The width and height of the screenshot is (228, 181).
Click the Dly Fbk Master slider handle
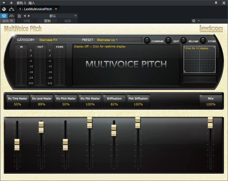click(x=90, y=123)
